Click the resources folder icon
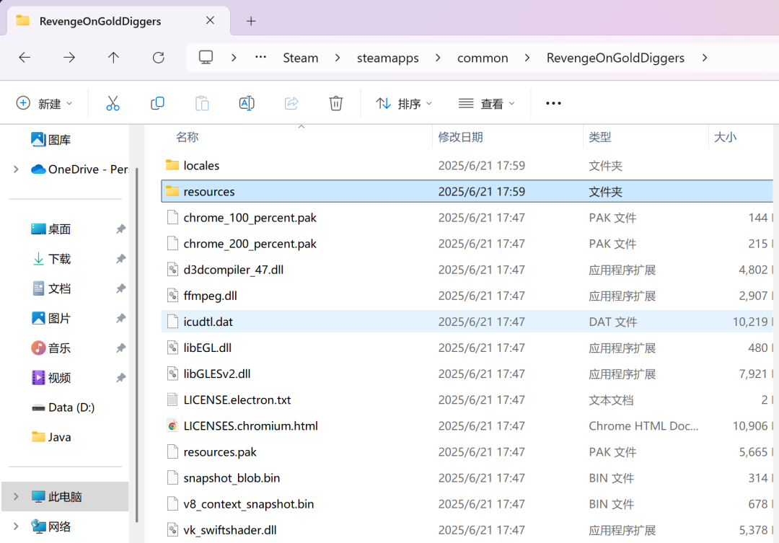 click(x=172, y=191)
